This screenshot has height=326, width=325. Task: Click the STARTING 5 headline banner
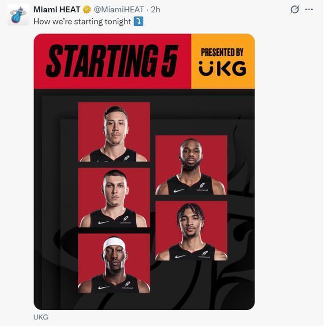[112, 61]
